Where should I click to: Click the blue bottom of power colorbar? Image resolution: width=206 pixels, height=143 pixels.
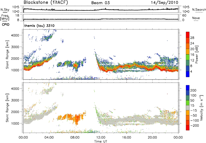coord(188,74)
